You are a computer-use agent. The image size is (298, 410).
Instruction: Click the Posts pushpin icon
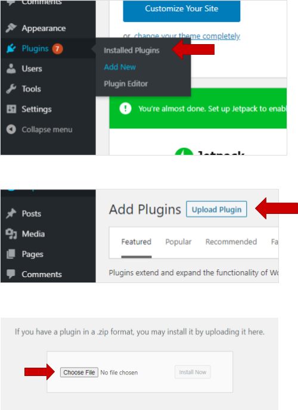click(11, 213)
